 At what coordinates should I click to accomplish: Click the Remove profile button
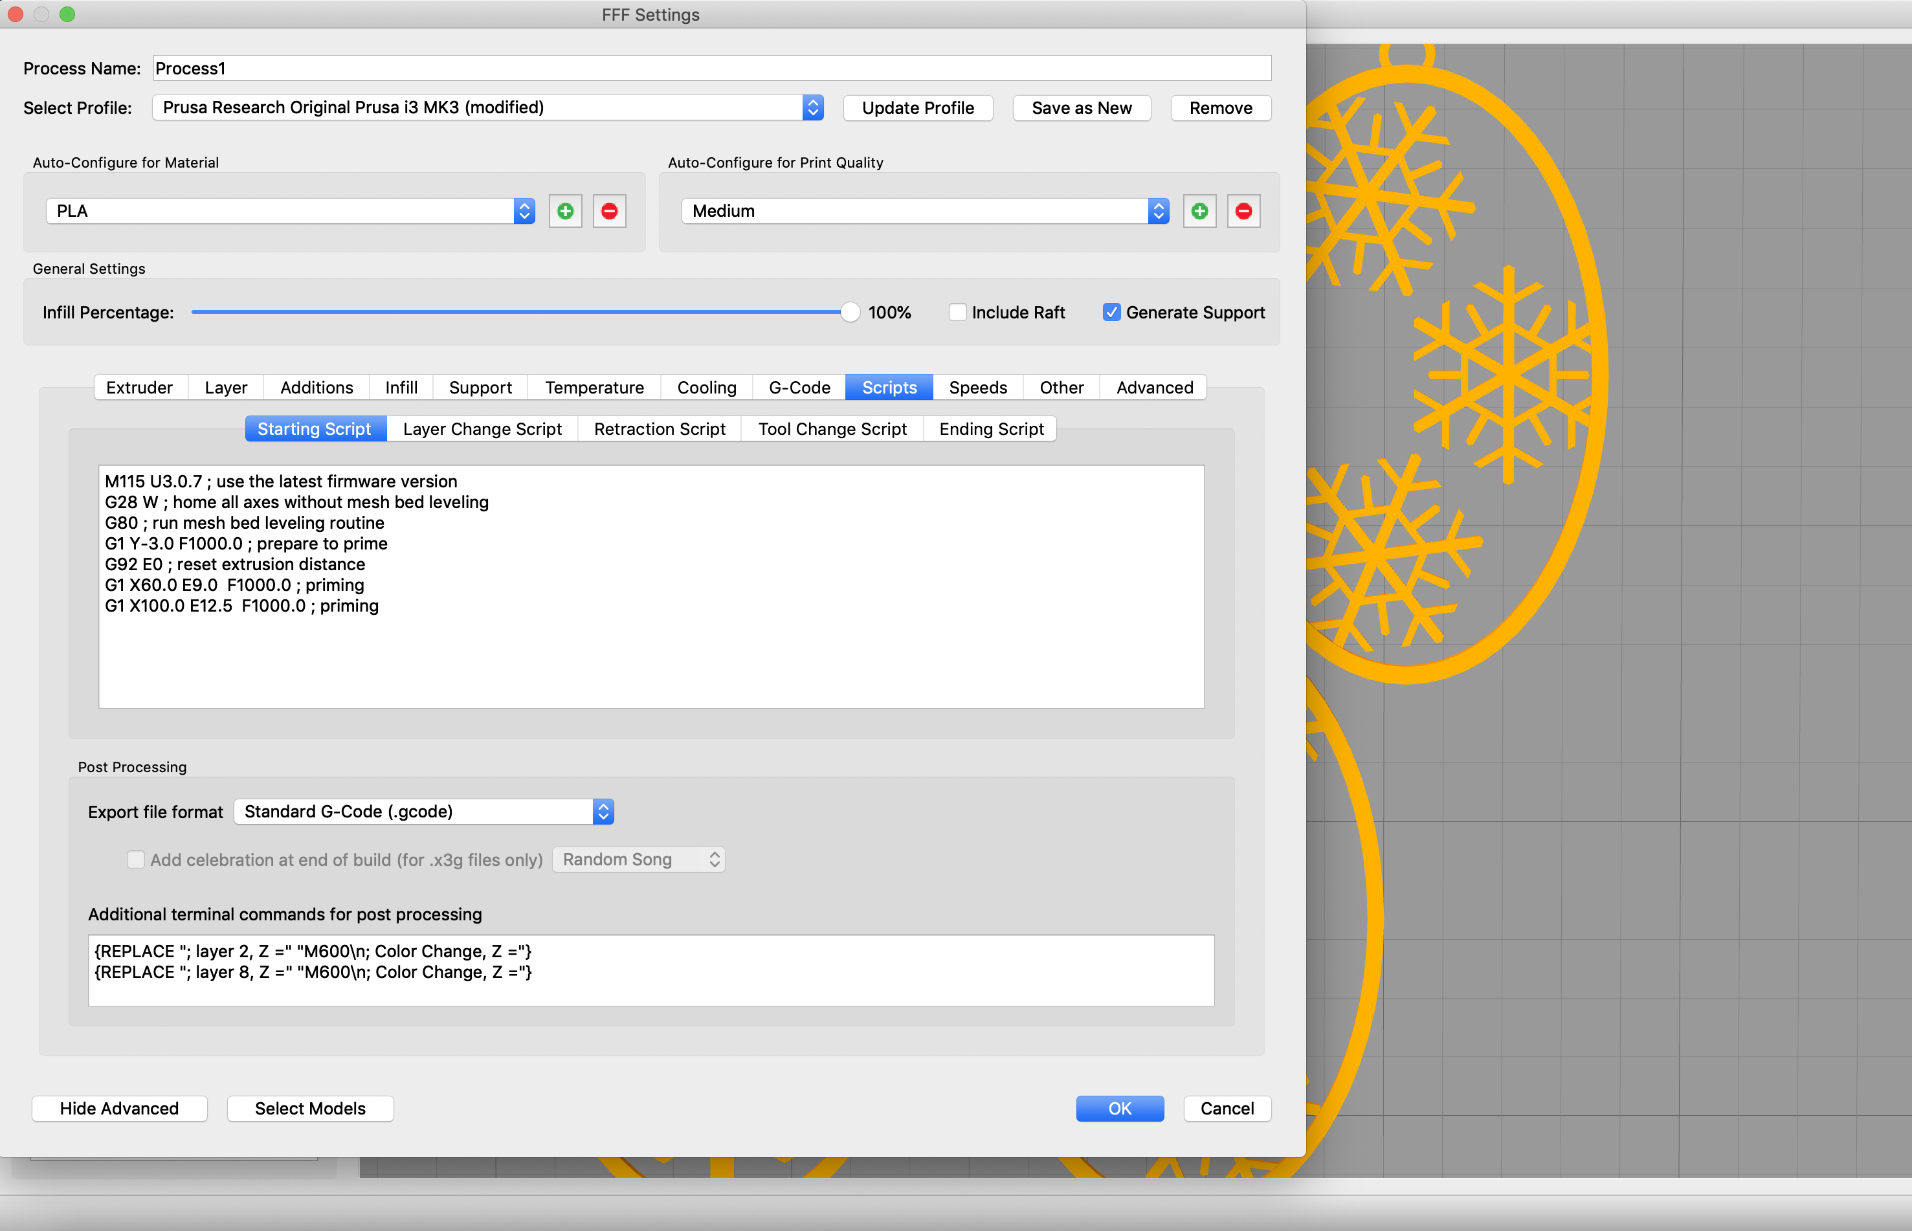click(1221, 108)
